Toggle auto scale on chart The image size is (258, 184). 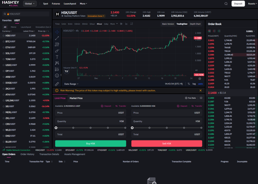tap(200, 84)
